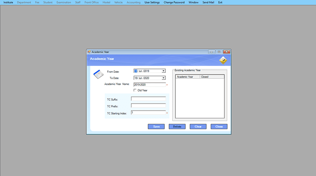Select the From Date day value

click(x=136, y=71)
